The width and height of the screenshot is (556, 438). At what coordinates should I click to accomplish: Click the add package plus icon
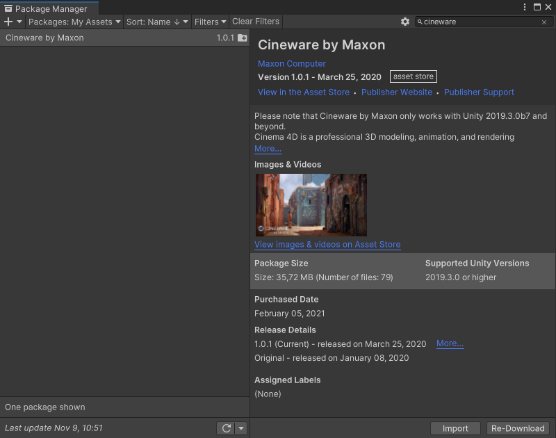[8, 22]
